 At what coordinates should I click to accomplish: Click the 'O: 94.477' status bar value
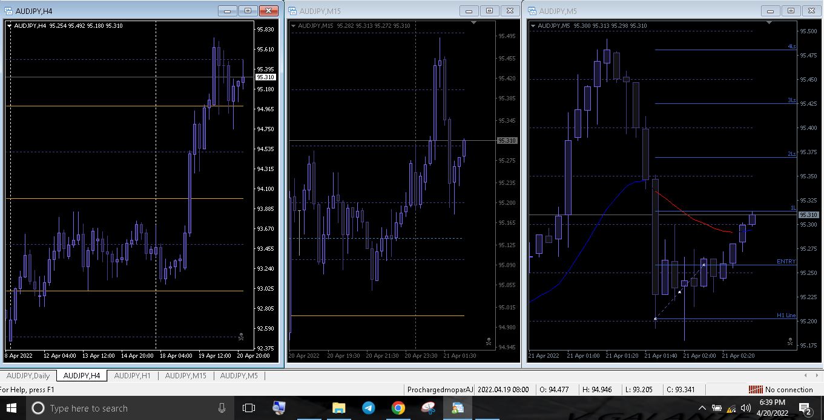click(553, 390)
